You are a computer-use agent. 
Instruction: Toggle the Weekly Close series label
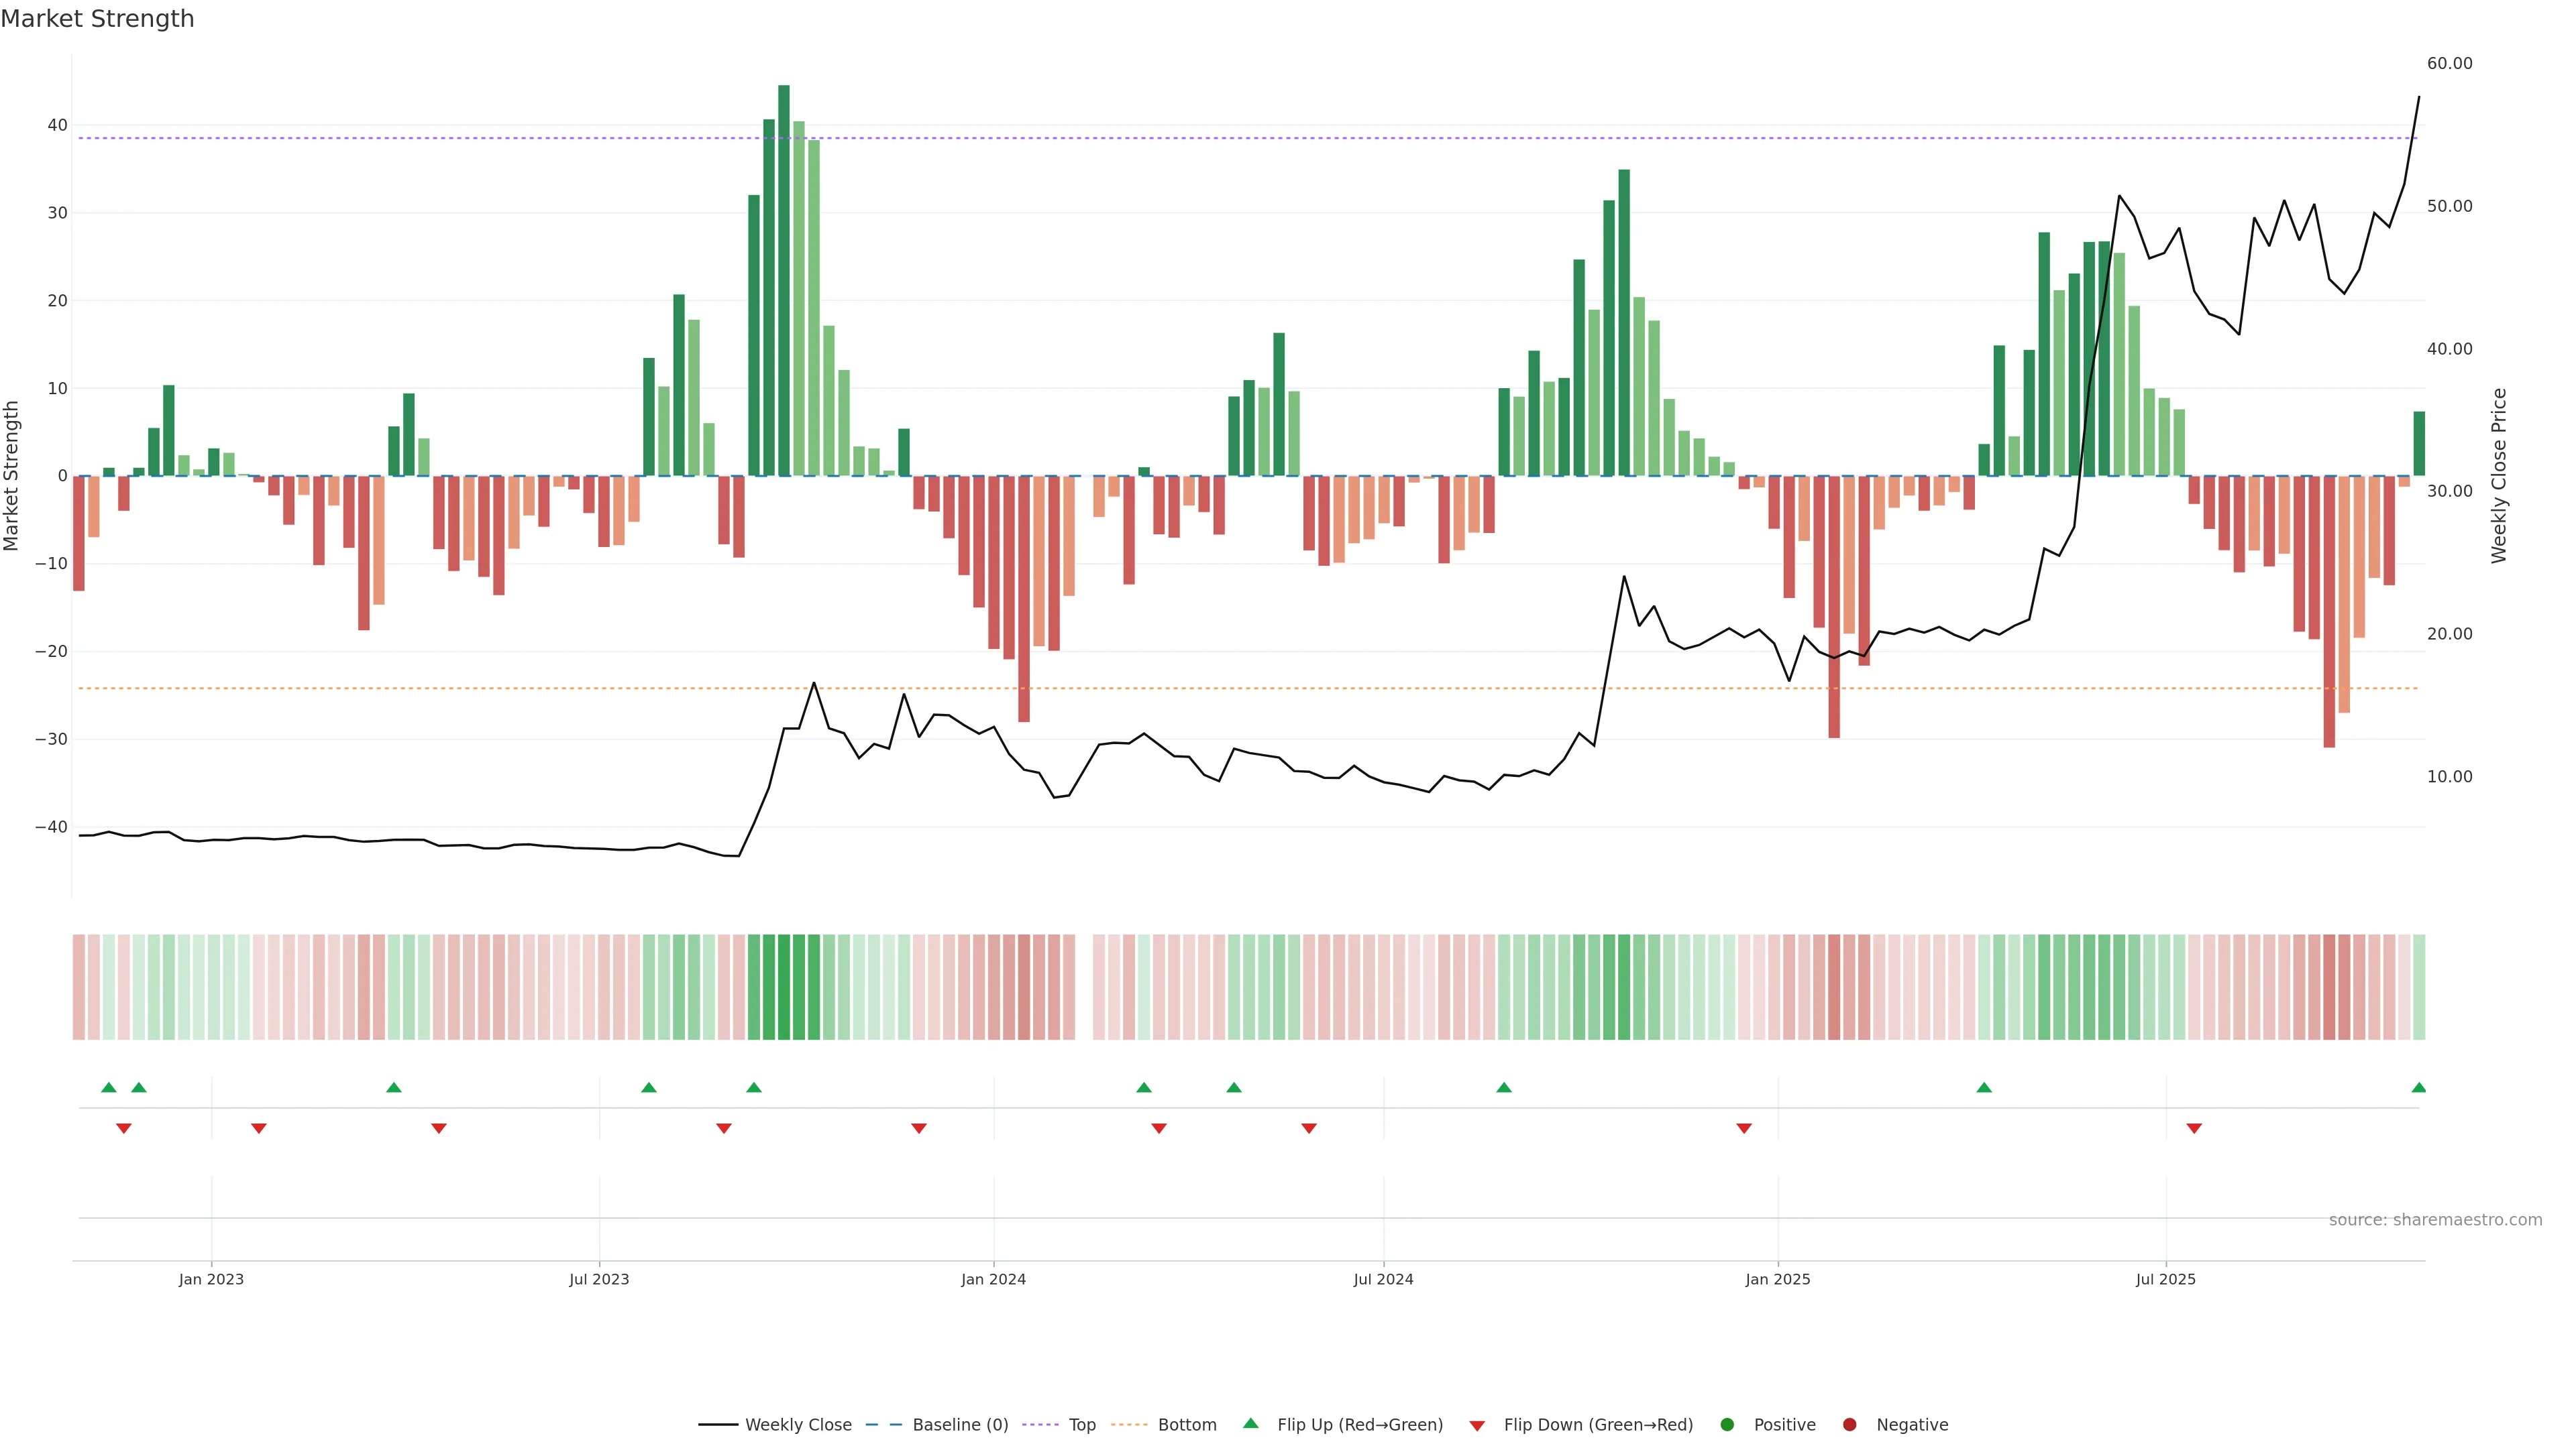point(798,1425)
